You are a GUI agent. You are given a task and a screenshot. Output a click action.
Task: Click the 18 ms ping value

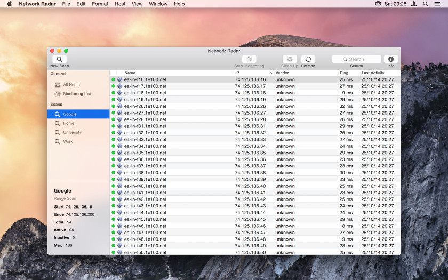(346, 226)
